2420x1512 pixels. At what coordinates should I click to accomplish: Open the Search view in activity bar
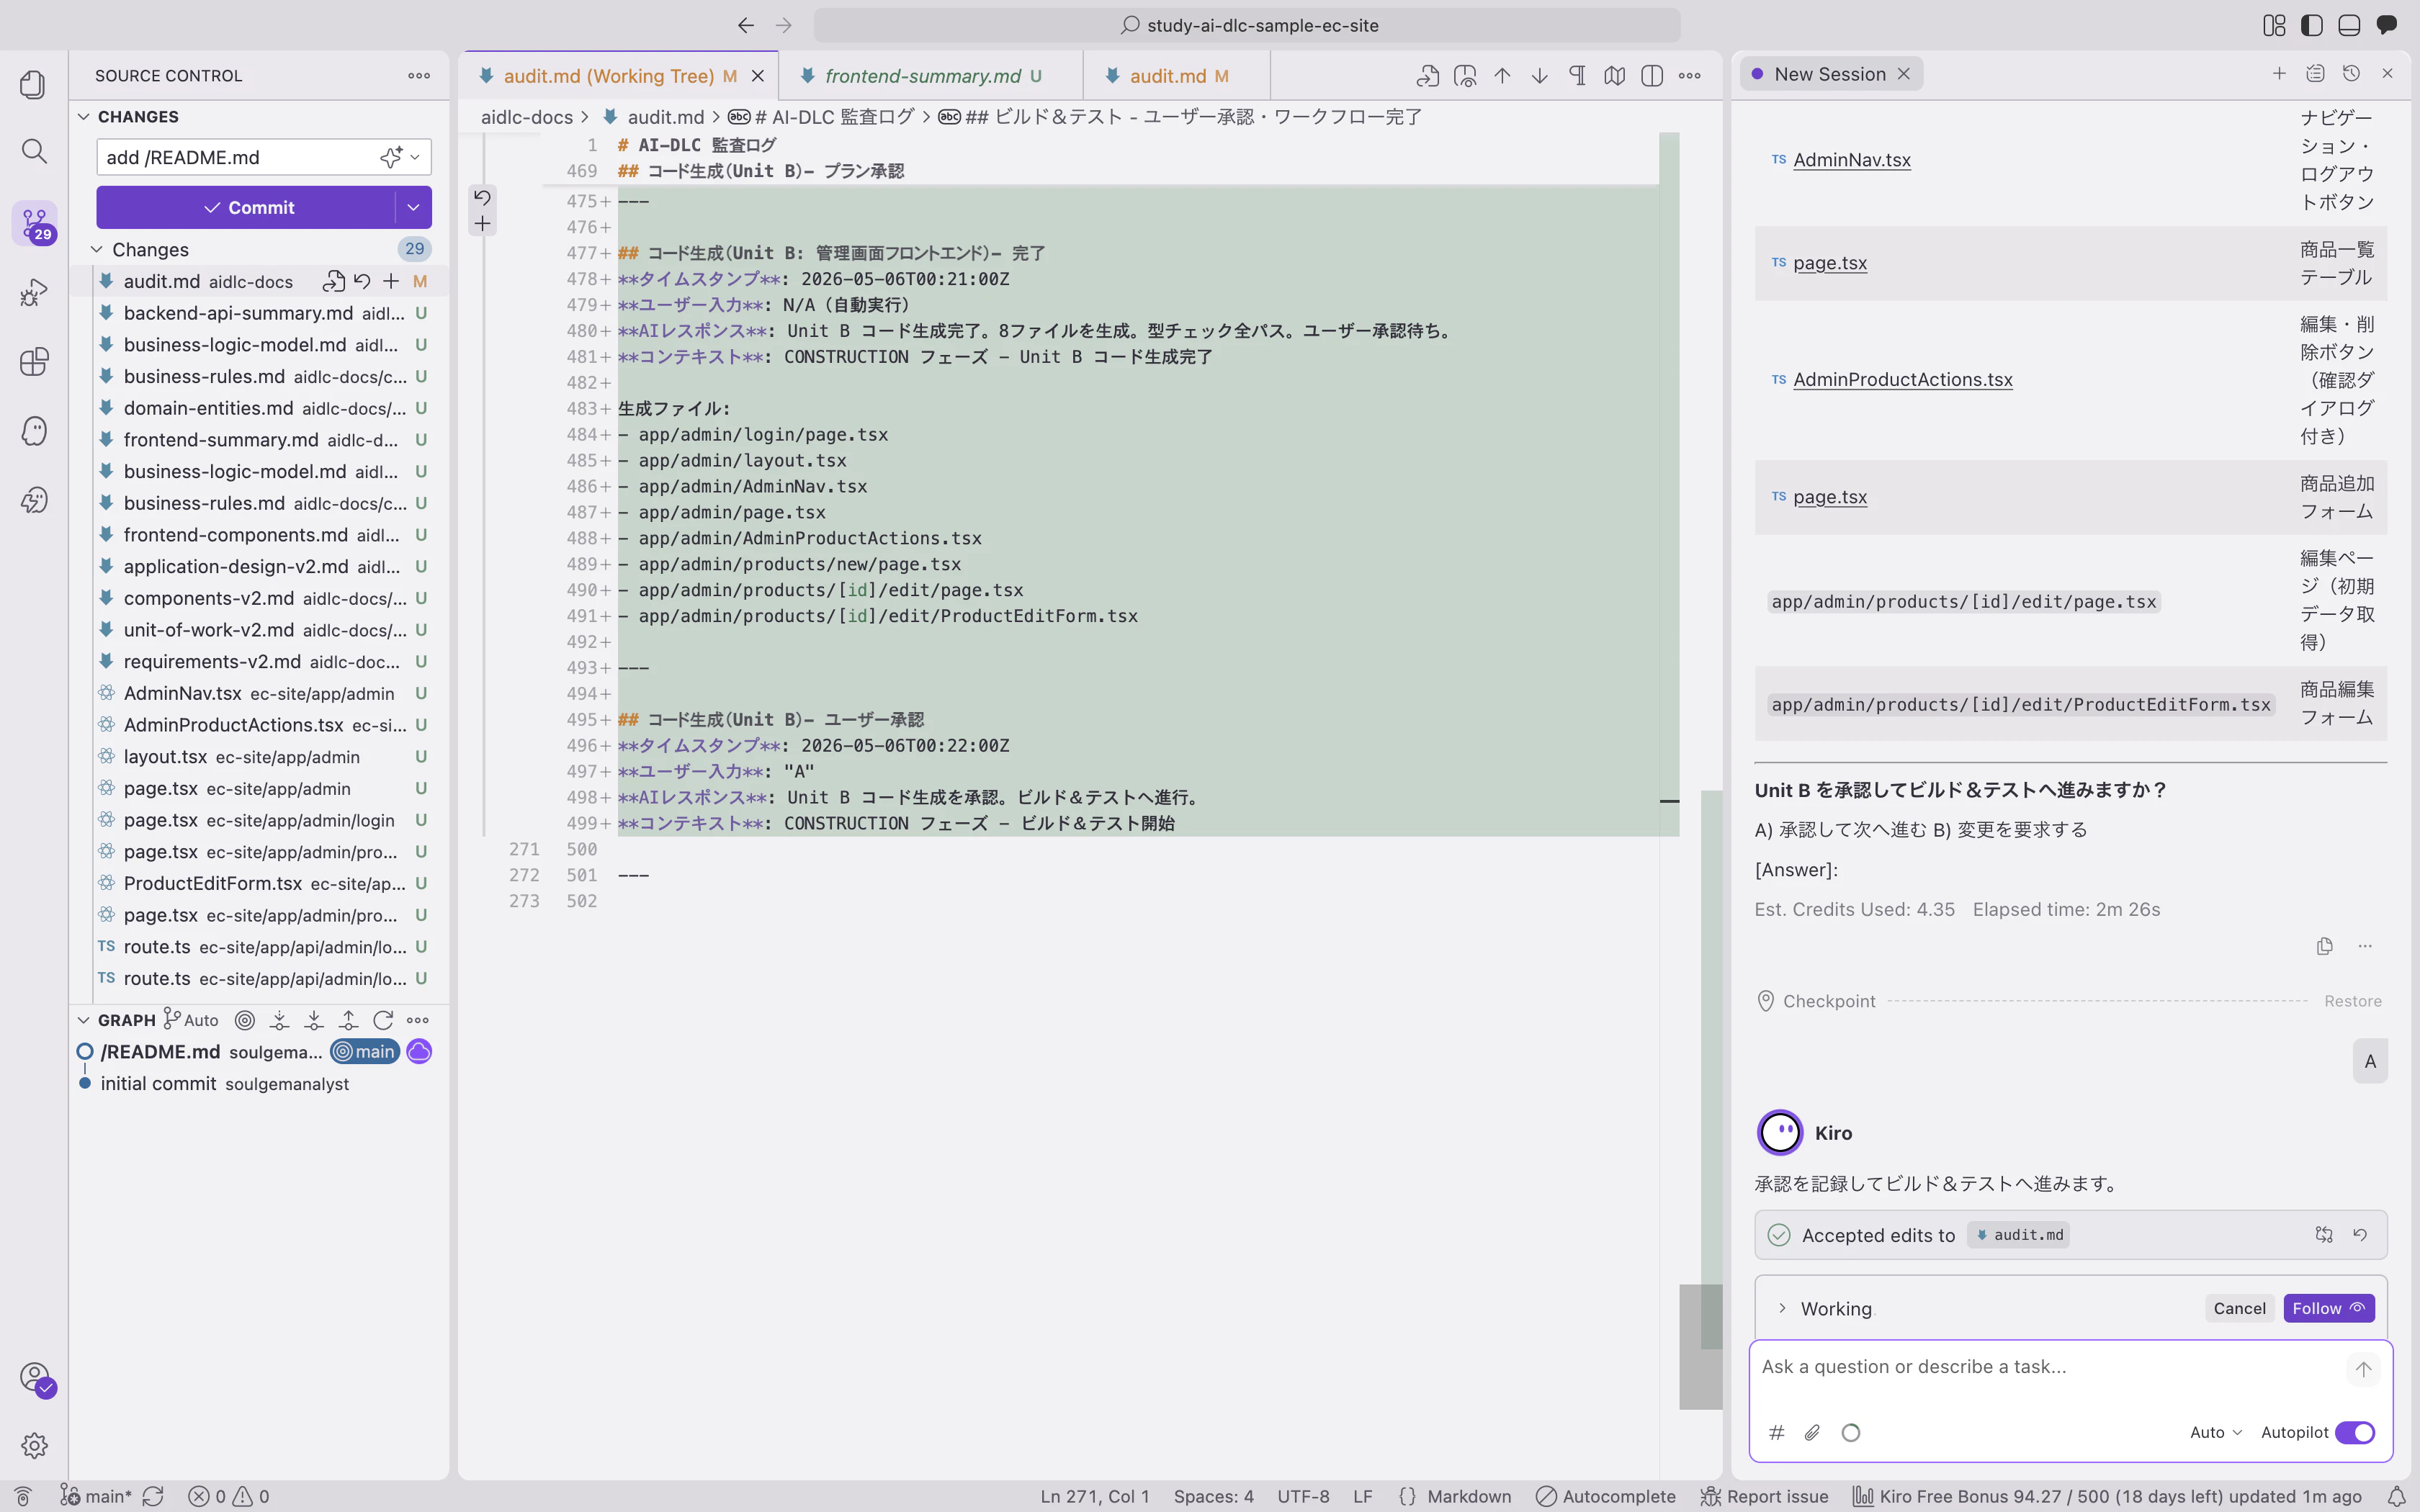coord(34,152)
